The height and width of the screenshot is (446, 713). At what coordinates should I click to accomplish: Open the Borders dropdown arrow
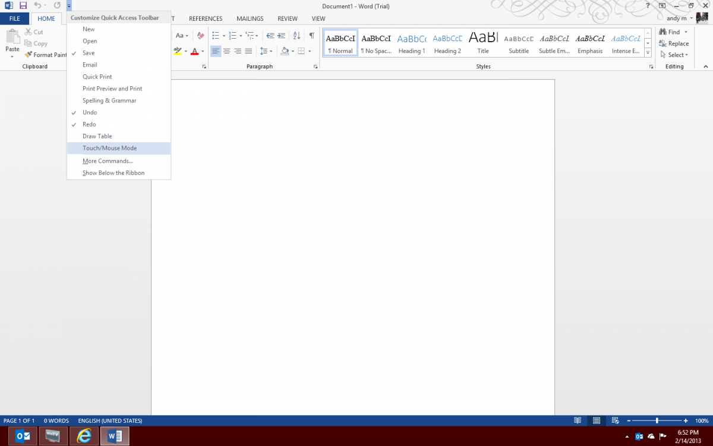310,51
